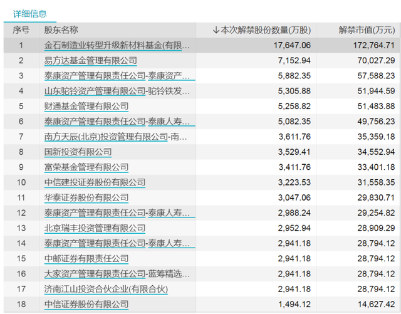Open 中信证券股份有限公司 link
This screenshot has height=314, width=401.
pyautogui.click(x=86, y=304)
